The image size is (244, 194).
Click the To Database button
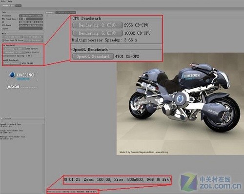point(33,40)
